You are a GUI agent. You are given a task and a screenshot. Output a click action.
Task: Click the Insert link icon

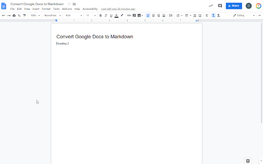click(x=129, y=16)
